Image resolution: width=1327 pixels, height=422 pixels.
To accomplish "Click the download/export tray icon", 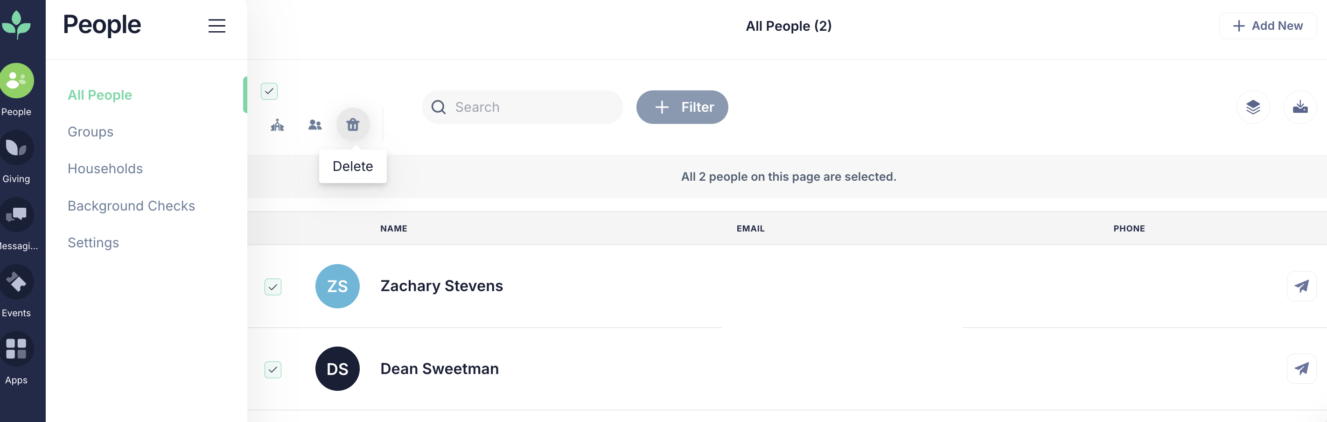I will point(1299,107).
